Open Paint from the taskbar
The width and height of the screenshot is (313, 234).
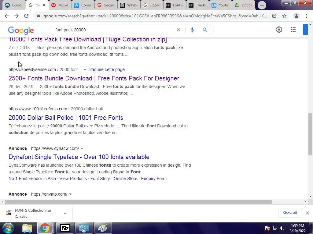pyautogui.click(x=103, y=228)
